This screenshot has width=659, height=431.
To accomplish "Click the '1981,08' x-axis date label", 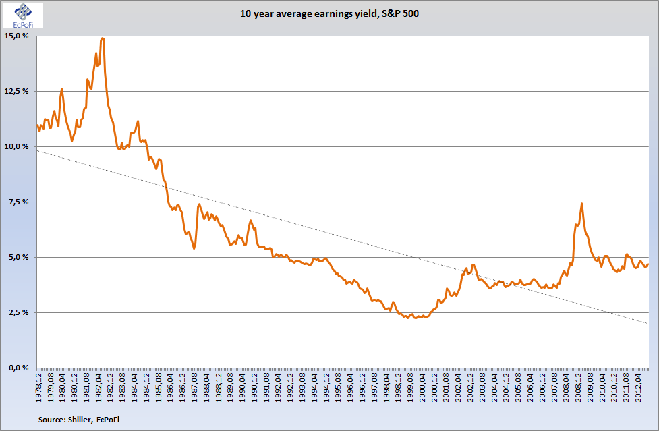I will pos(86,387).
